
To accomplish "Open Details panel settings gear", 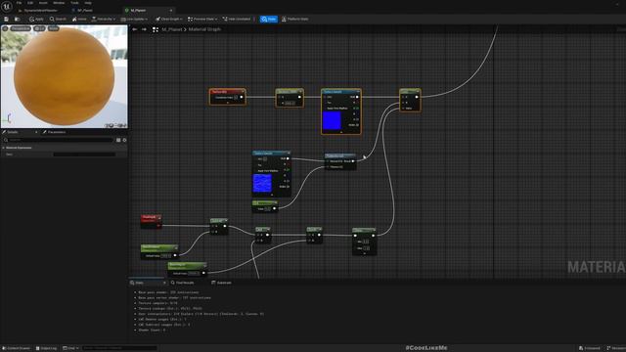I will 124,140.
